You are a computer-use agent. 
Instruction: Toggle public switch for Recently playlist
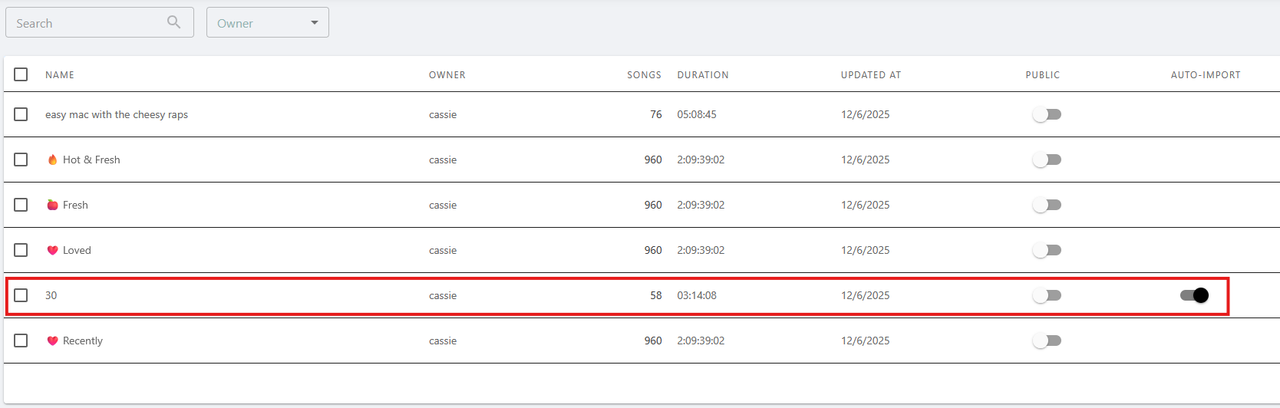(x=1047, y=341)
